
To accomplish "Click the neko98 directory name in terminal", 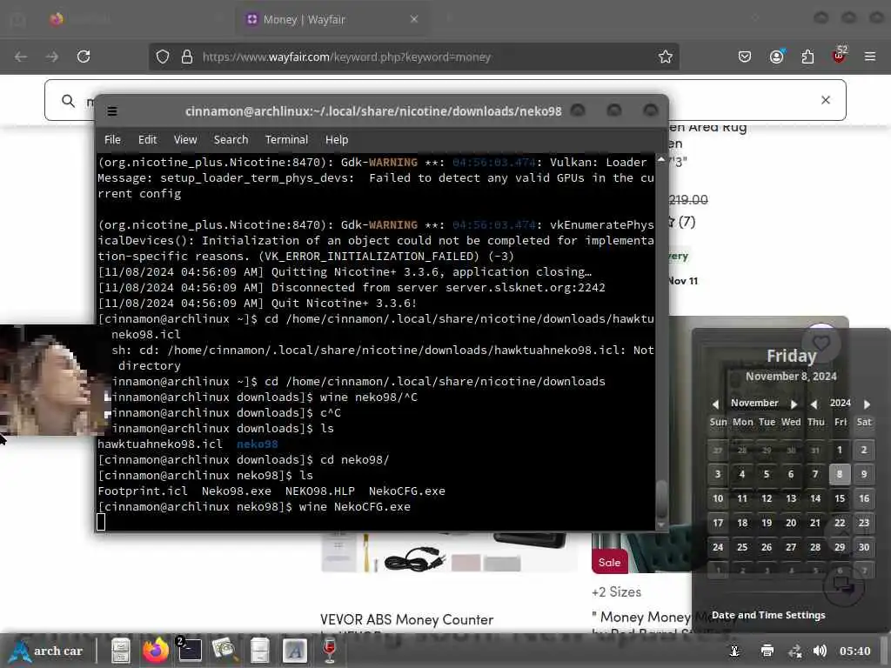I will pos(258,444).
